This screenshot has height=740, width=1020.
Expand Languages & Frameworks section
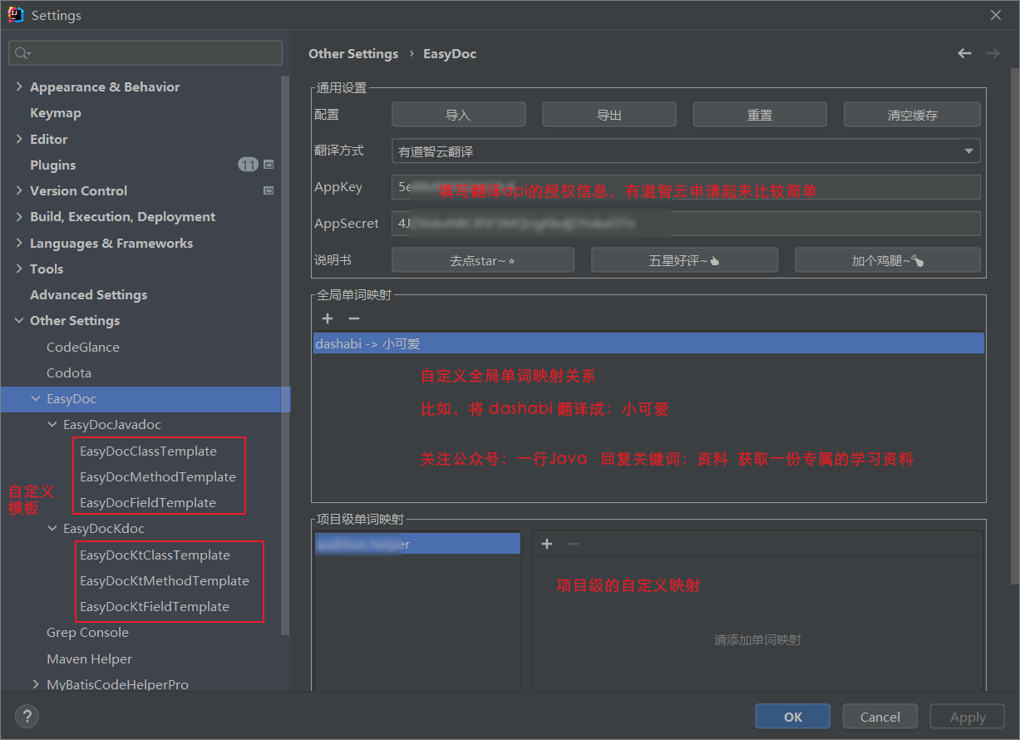(19, 243)
